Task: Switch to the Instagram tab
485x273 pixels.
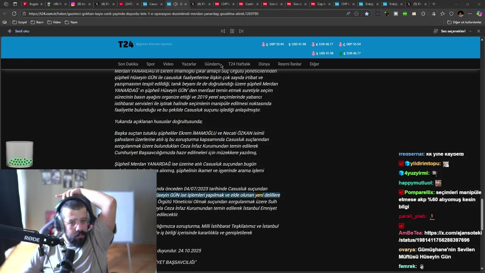Action: 79,4
